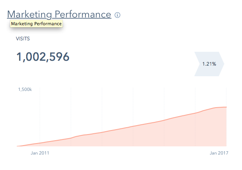
Task: Click the second dashed vertical gridline
Action: tap(71, 113)
